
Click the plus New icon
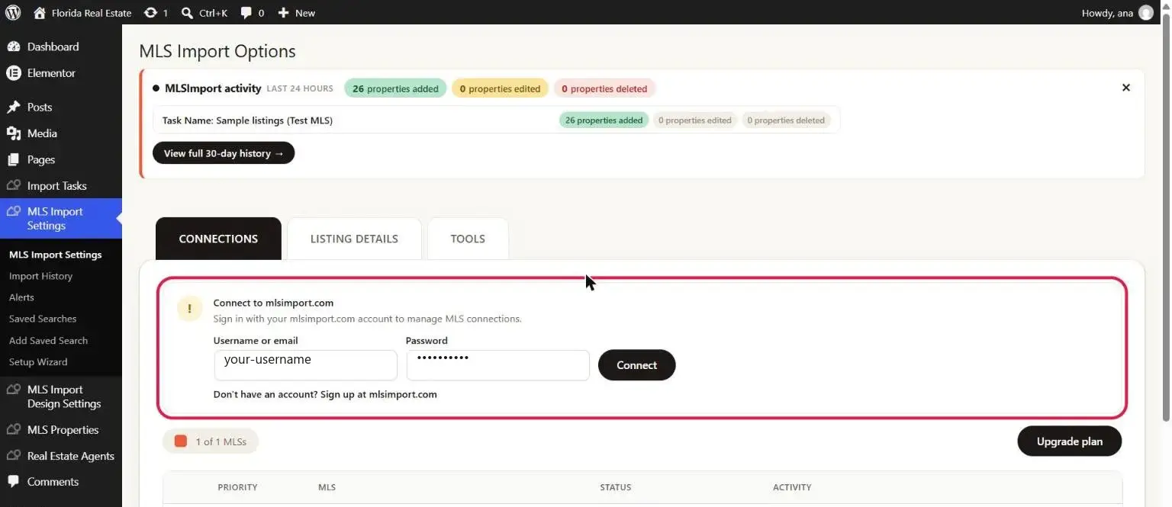[x=283, y=13]
